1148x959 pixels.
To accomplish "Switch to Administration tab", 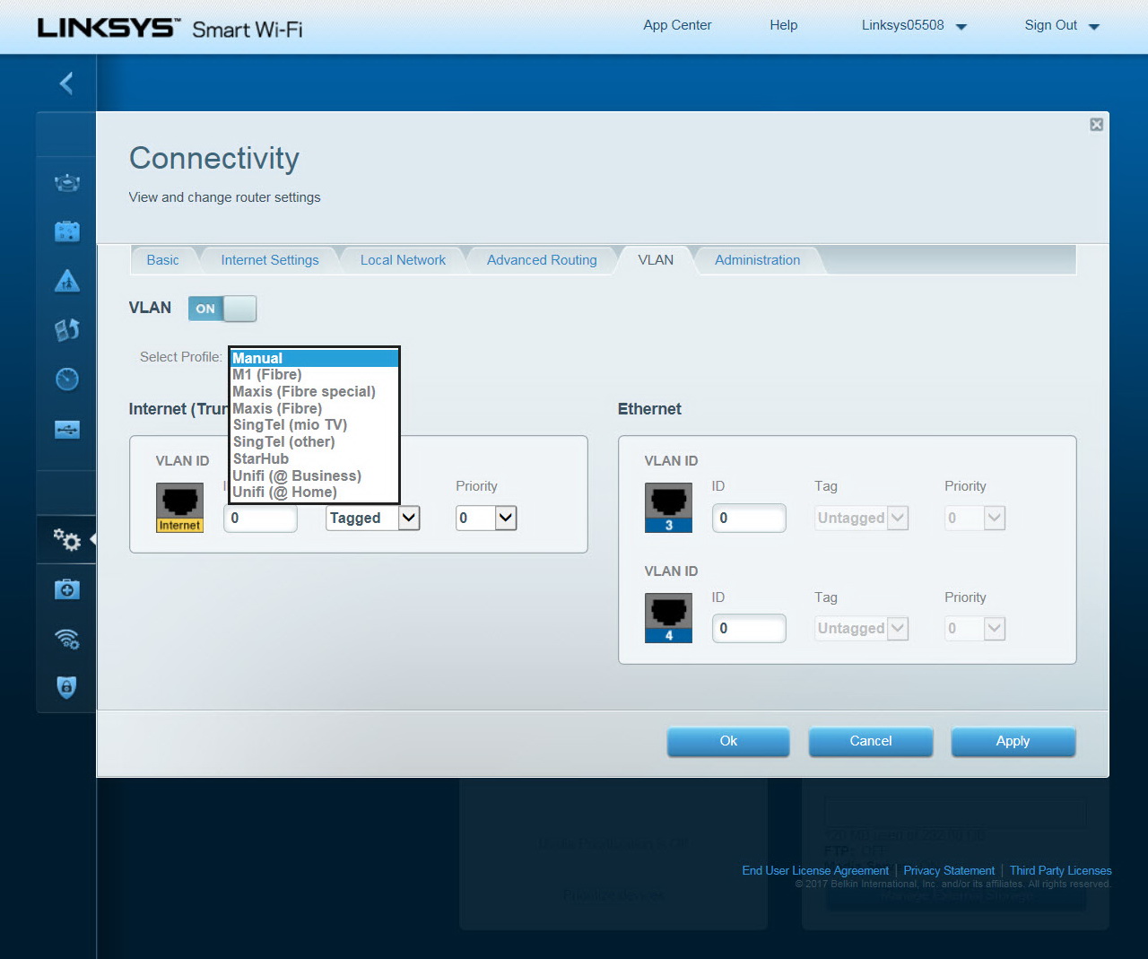I will click(x=757, y=260).
